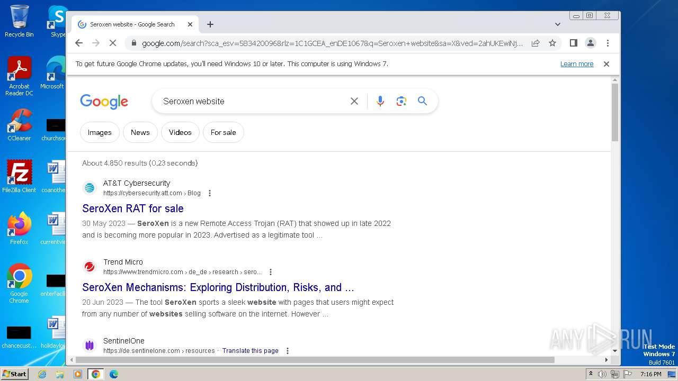678x381 pixels.
Task: Open Microsoft Edge from the taskbar
Action: (113, 374)
